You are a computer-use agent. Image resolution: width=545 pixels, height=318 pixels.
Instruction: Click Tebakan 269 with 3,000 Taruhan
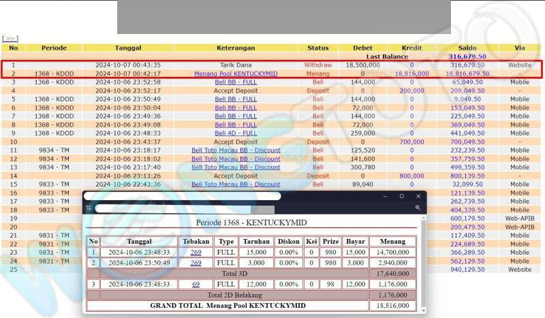click(196, 262)
